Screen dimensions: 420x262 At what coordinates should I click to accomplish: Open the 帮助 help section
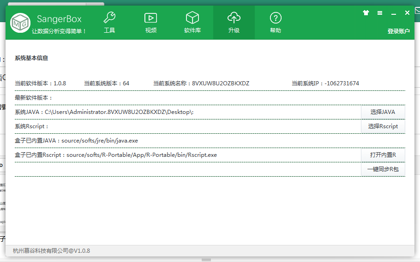pyautogui.click(x=276, y=23)
